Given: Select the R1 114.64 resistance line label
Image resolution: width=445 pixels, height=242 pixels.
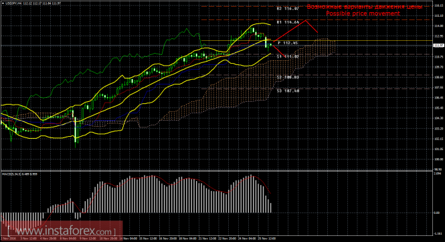Looking at the screenshot, I should coord(288,22).
